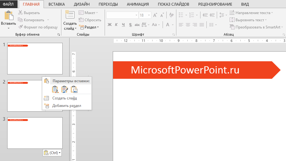Open Буфер обмена dialog launcher
286x161 pixels.
[59, 34]
